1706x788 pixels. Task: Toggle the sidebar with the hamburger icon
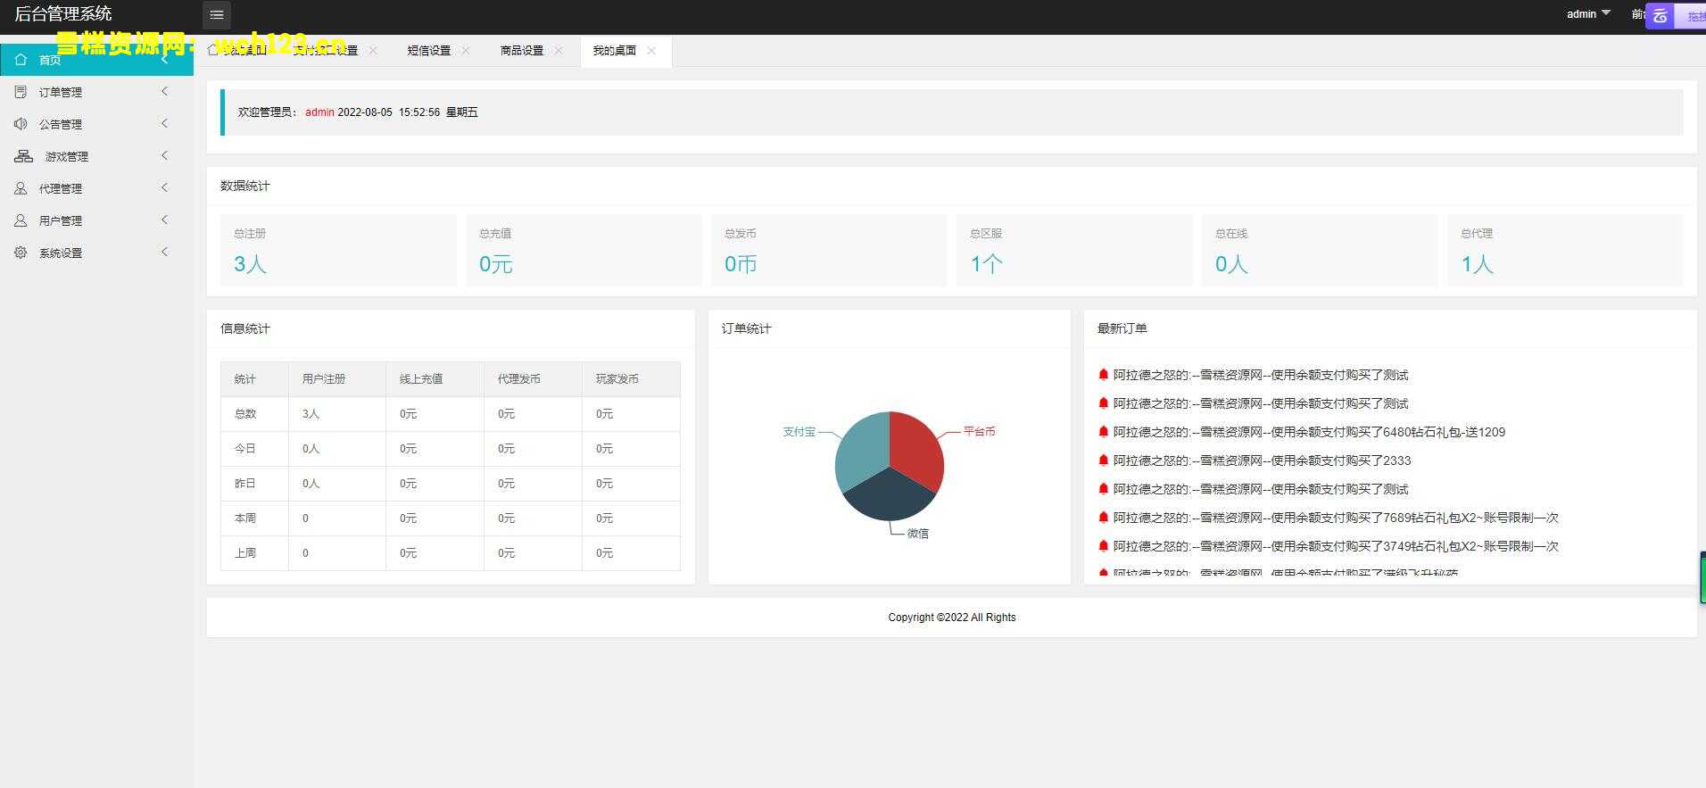pos(217,15)
